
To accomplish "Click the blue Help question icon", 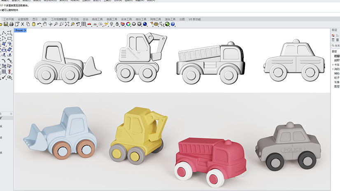I will pos(172,24).
